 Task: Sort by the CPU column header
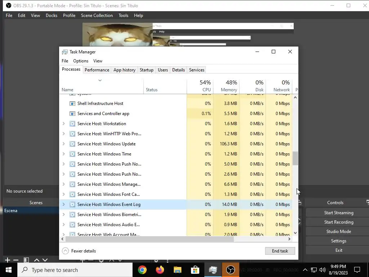pos(200,86)
